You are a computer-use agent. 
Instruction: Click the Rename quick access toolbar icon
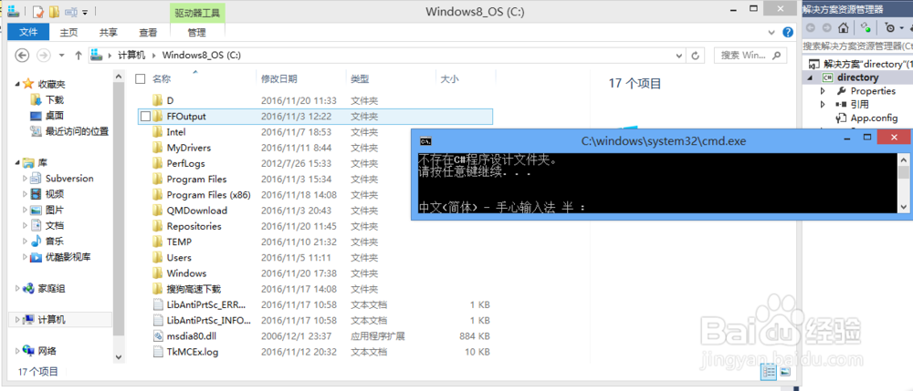[x=71, y=11]
